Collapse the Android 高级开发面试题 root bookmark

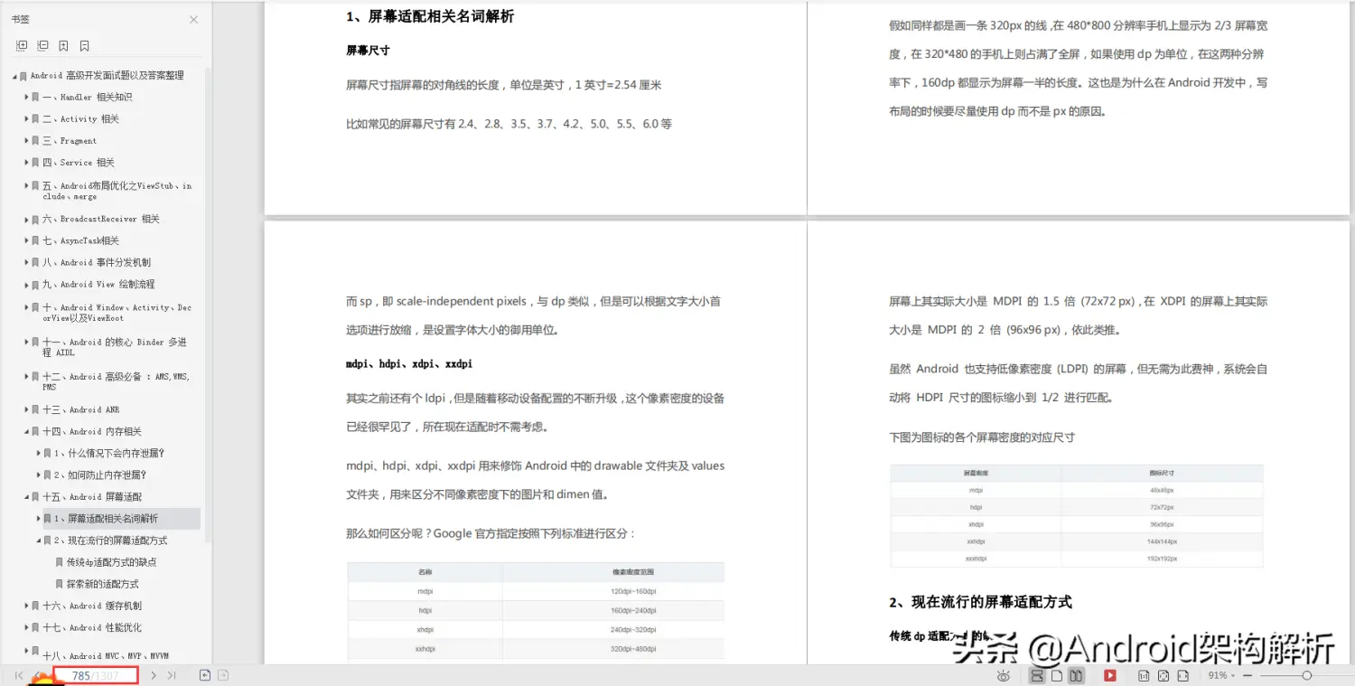click(14, 76)
